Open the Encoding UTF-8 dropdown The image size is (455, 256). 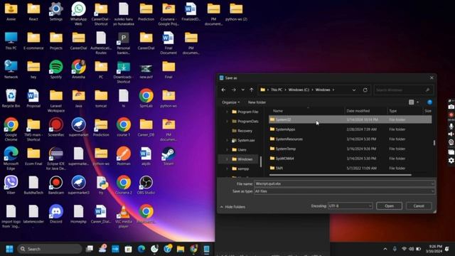(x=350, y=206)
